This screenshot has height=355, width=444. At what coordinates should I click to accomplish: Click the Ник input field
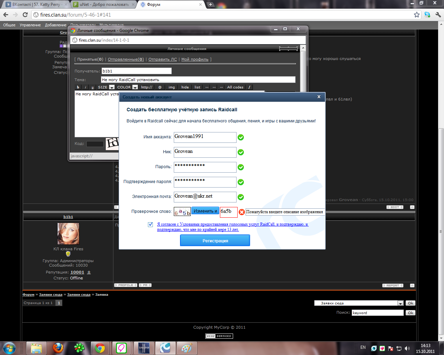(x=205, y=152)
